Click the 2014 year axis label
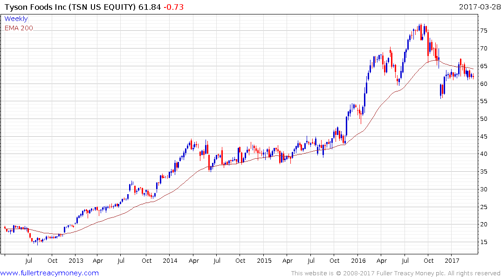The image size is (501, 280). [170, 260]
